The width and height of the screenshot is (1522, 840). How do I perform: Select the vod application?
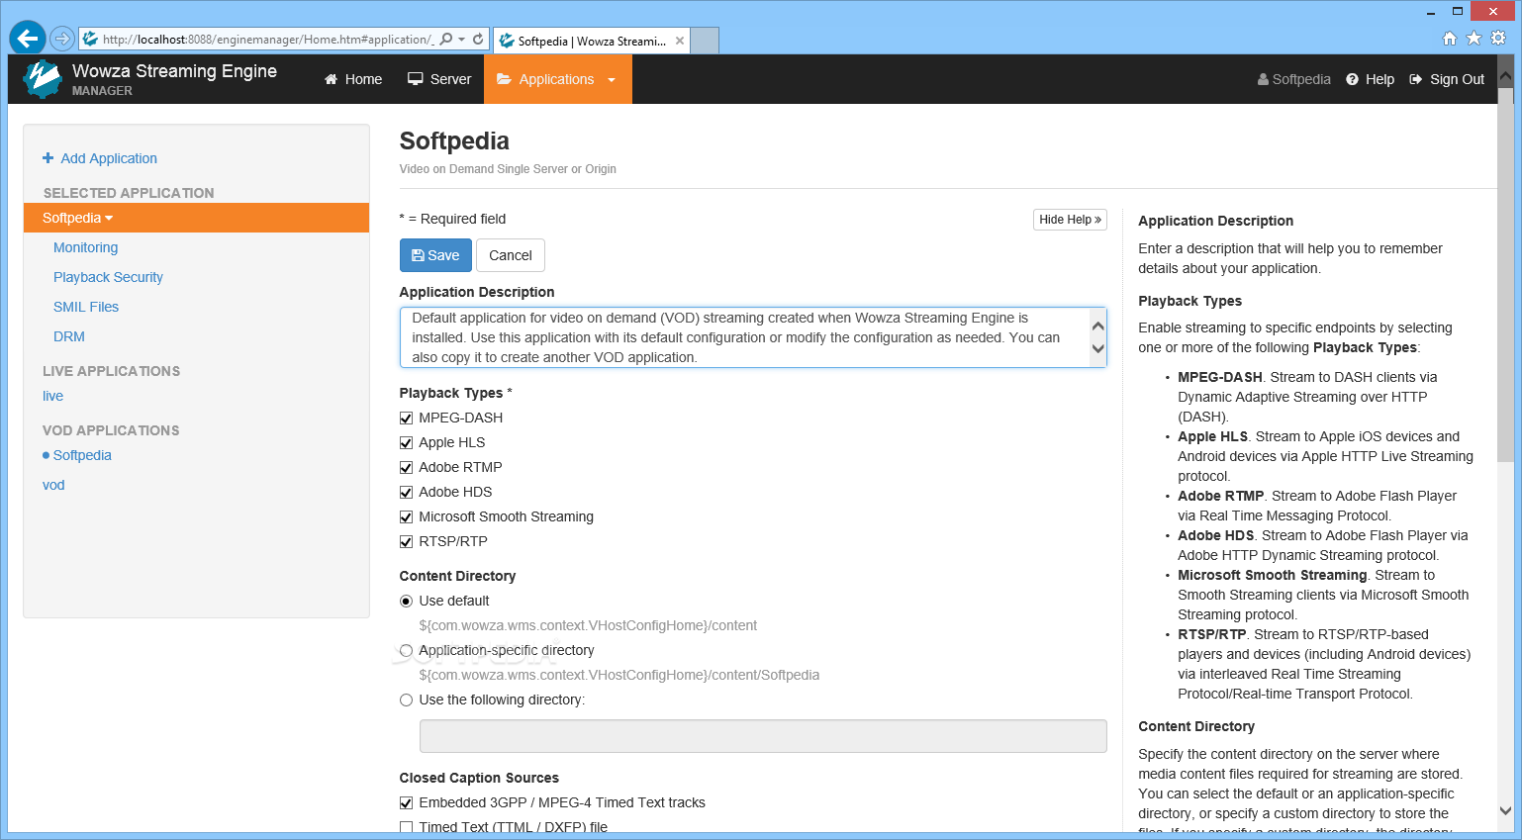(53, 485)
